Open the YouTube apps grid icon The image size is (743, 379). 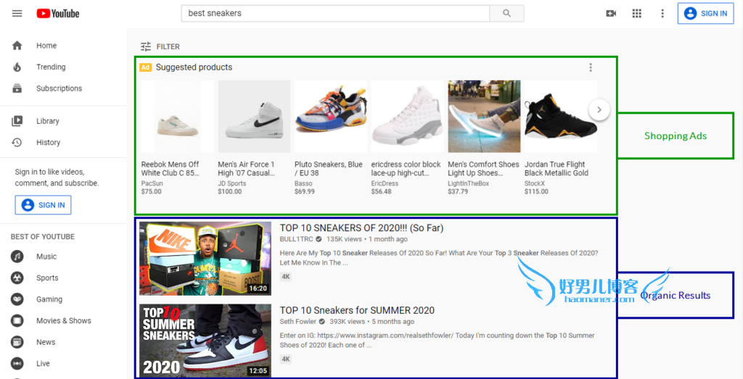[637, 13]
